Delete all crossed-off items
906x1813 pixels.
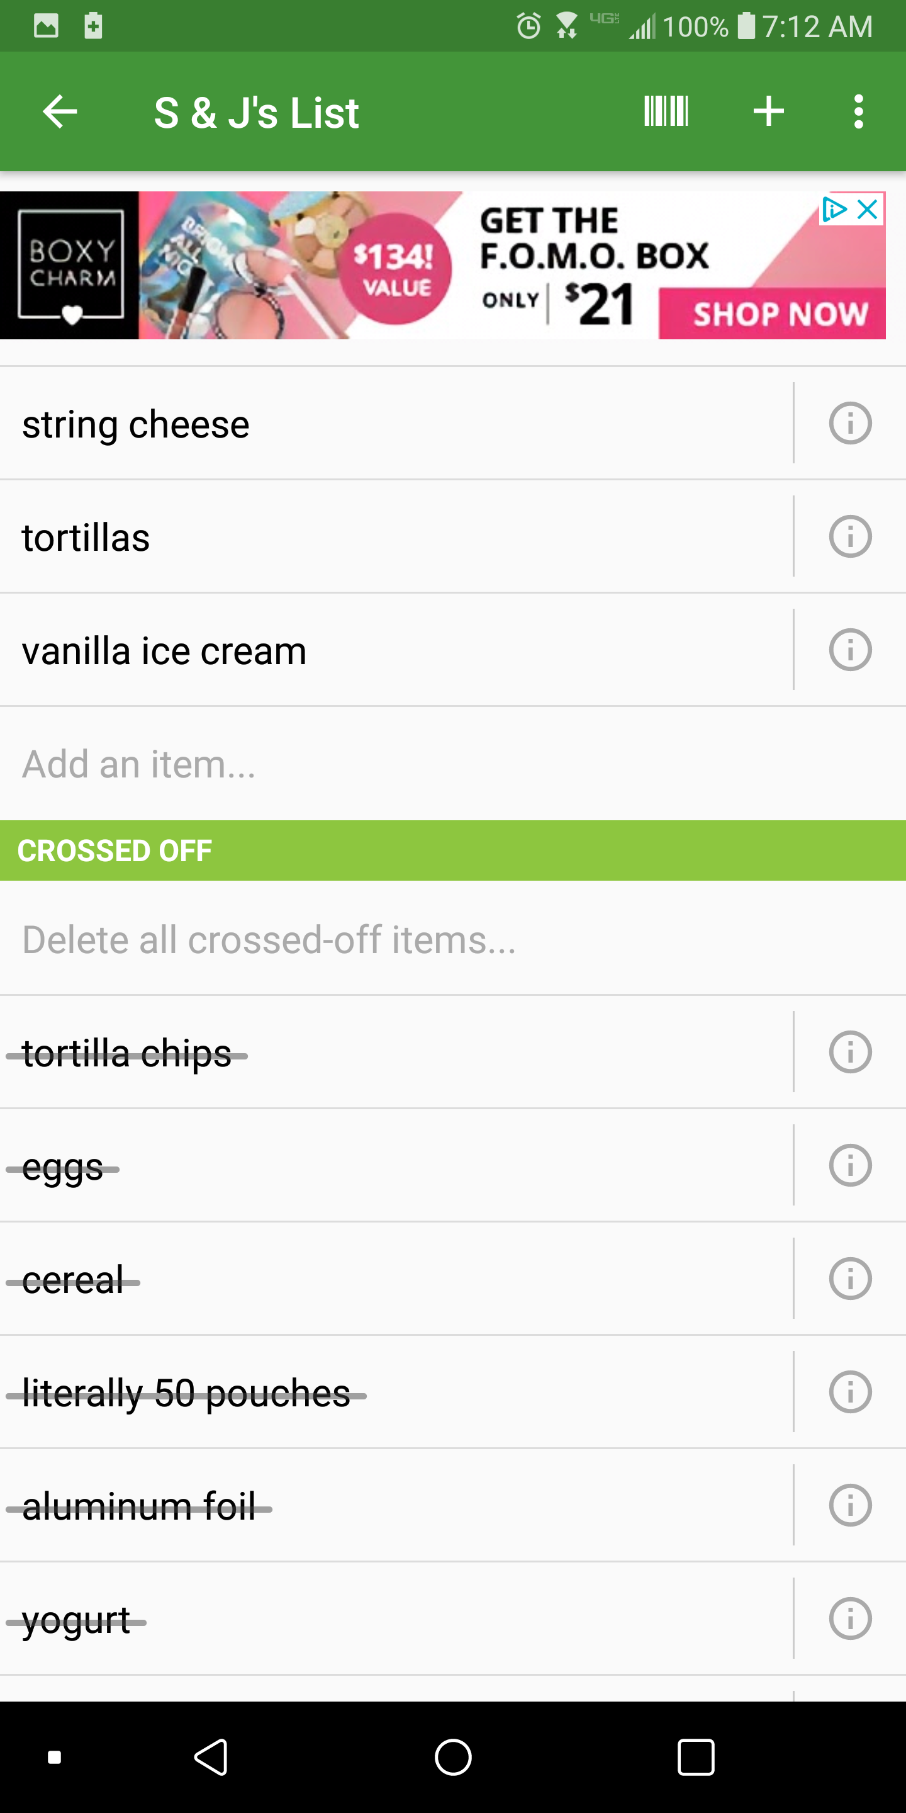[x=269, y=940]
